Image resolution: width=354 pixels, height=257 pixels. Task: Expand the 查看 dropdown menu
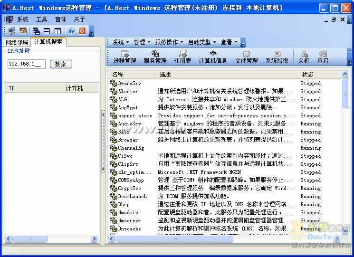229,42
